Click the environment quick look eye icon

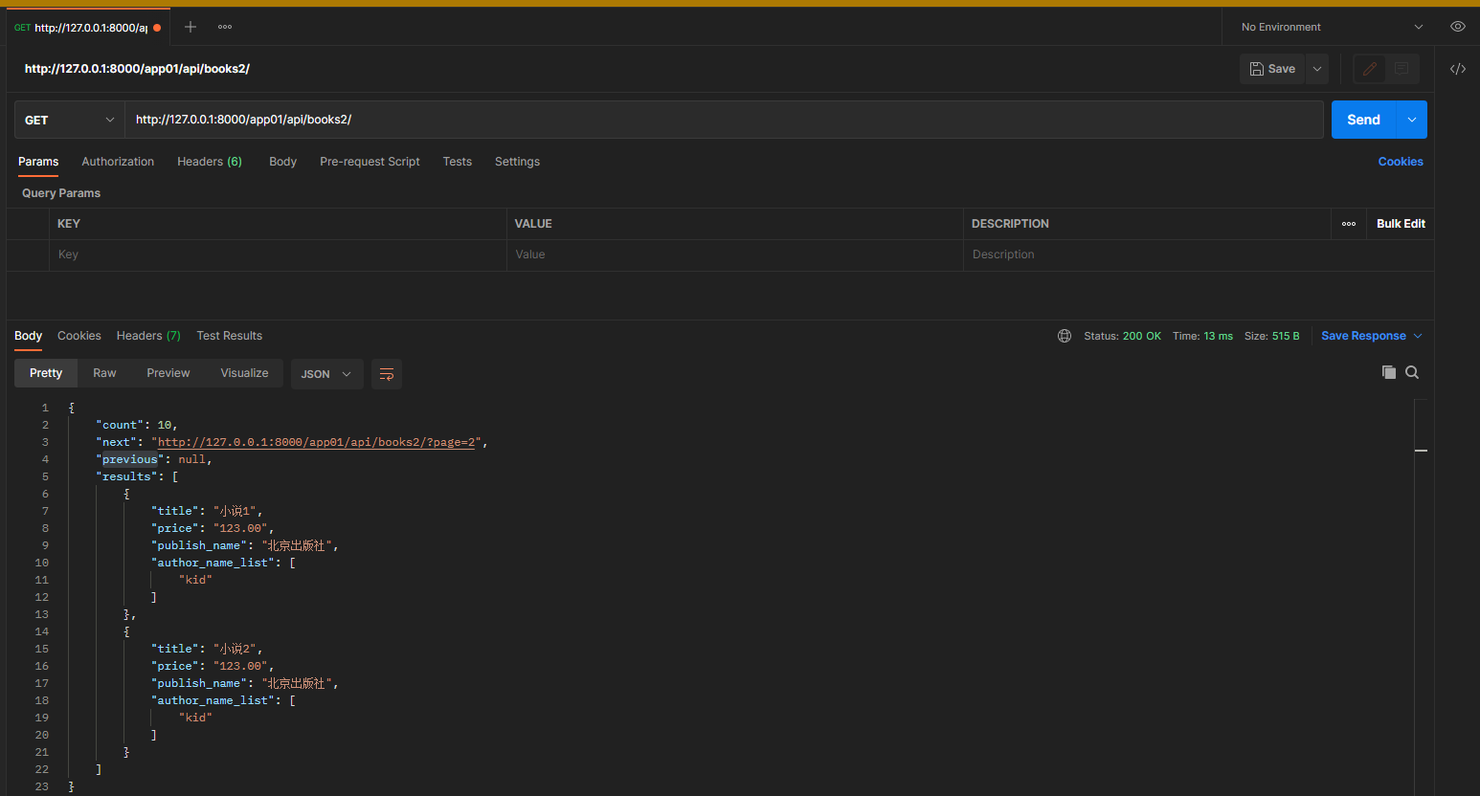point(1457,27)
